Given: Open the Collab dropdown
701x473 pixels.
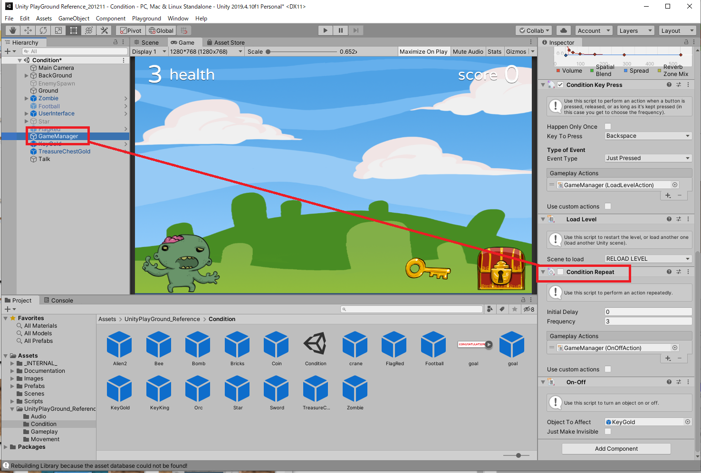Looking at the screenshot, I should (534, 30).
